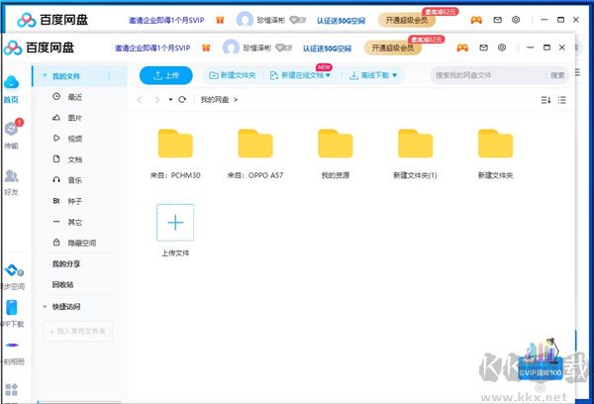Click the 搜索 search button

coord(557,75)
